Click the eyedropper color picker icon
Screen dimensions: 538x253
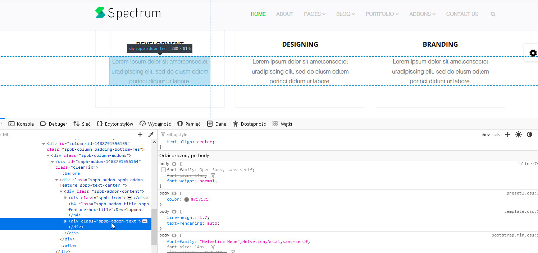click(x=151, y=134)
